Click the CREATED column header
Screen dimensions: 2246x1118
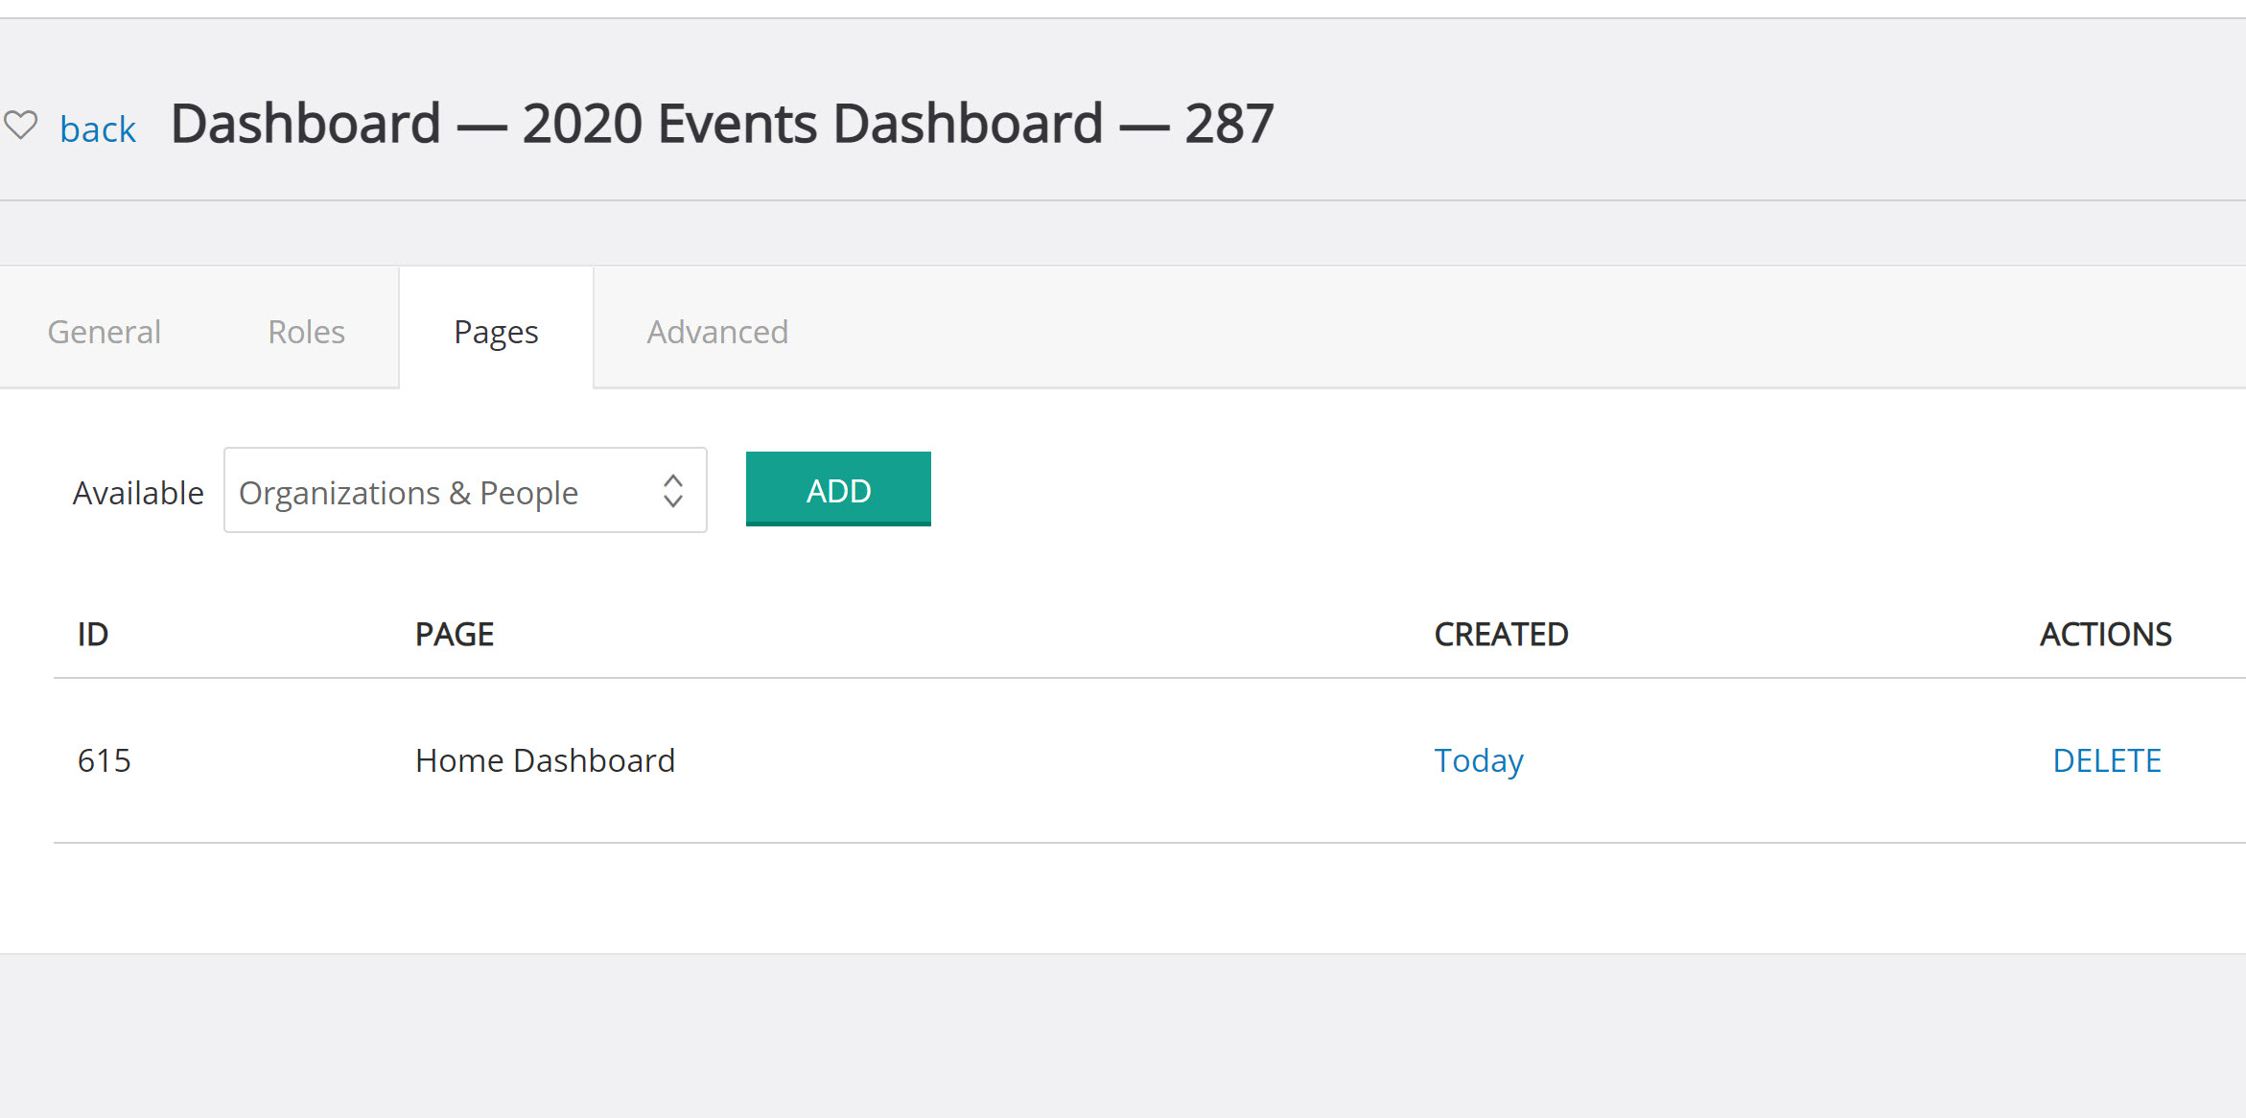pyautogui.click(x=1501, y=634)
